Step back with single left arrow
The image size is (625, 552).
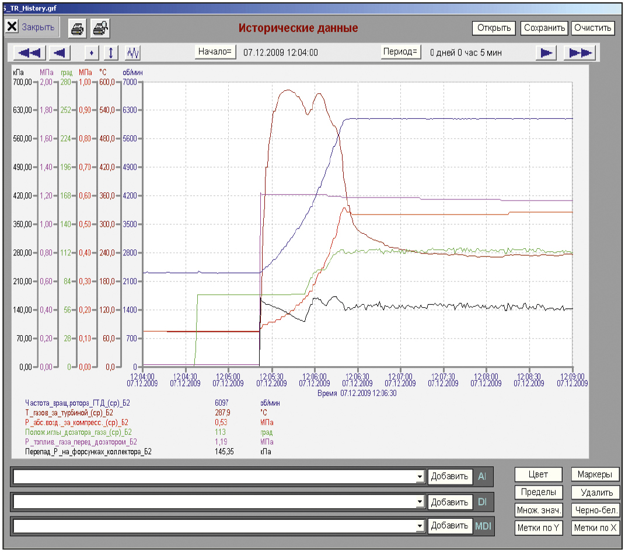[x=60, y=52]
